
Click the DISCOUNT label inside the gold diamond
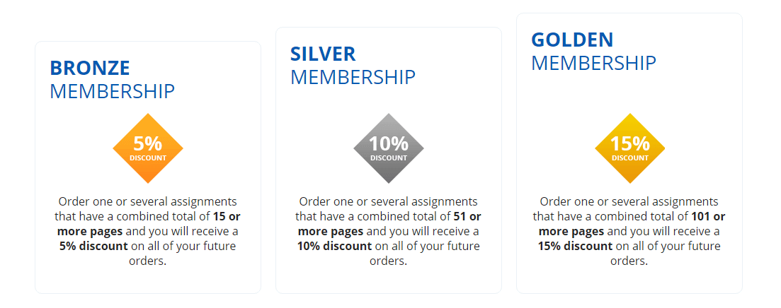tap(630, 158)
